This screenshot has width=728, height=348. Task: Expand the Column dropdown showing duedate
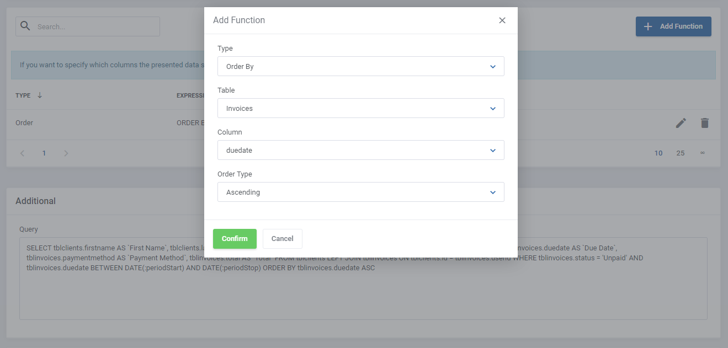[x=360, y=150]
